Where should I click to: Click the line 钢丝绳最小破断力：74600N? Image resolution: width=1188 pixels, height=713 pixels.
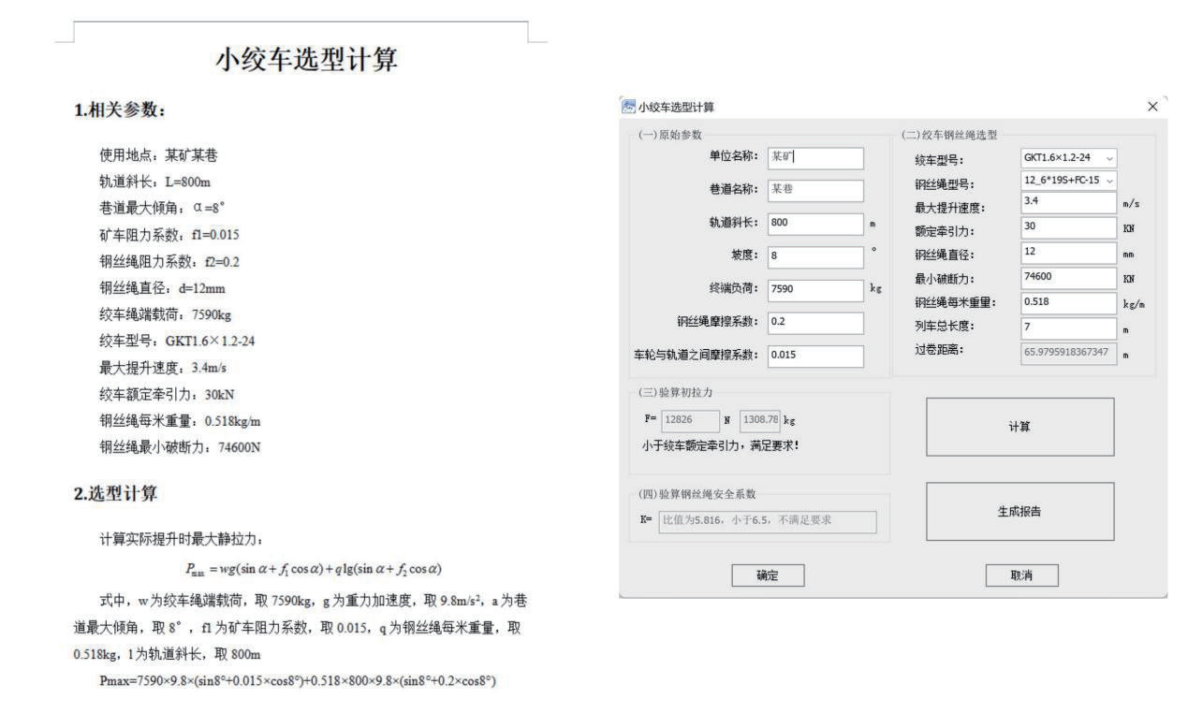[180, 447]
